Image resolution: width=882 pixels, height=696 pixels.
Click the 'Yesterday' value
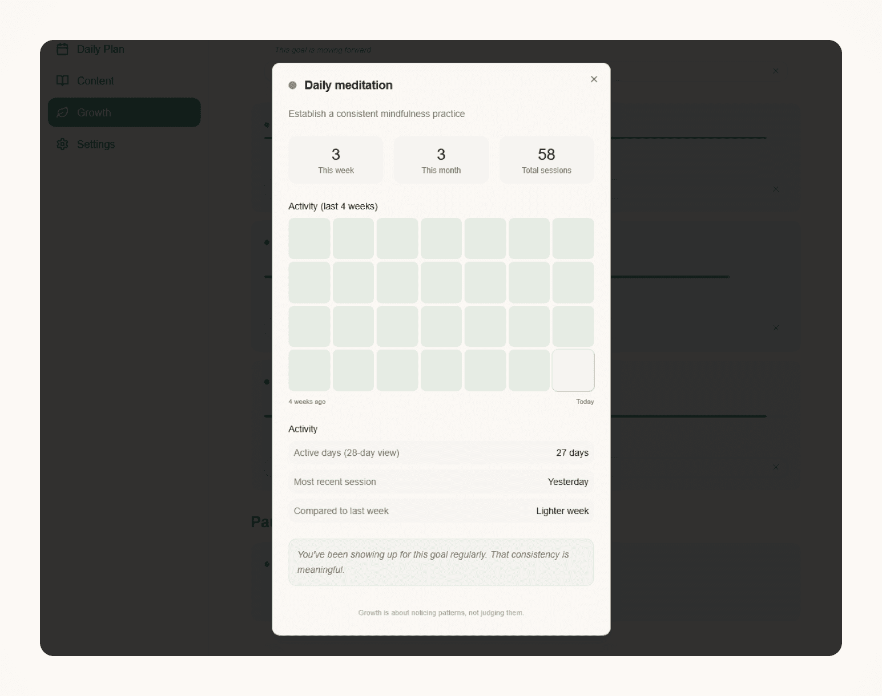click(x=568, y=482)
